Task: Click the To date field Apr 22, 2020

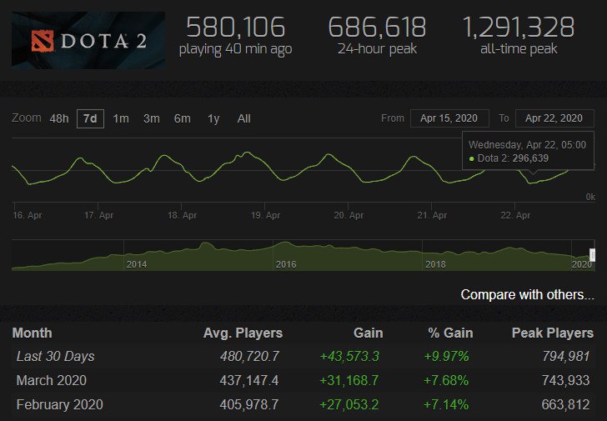Action: point(554,118)
